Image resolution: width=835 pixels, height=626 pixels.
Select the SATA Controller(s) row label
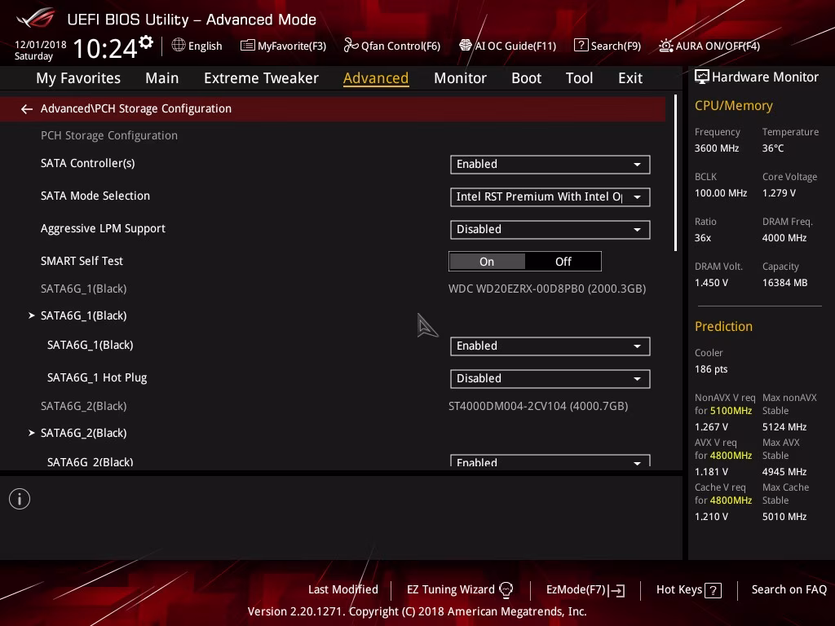pos(87,163)
